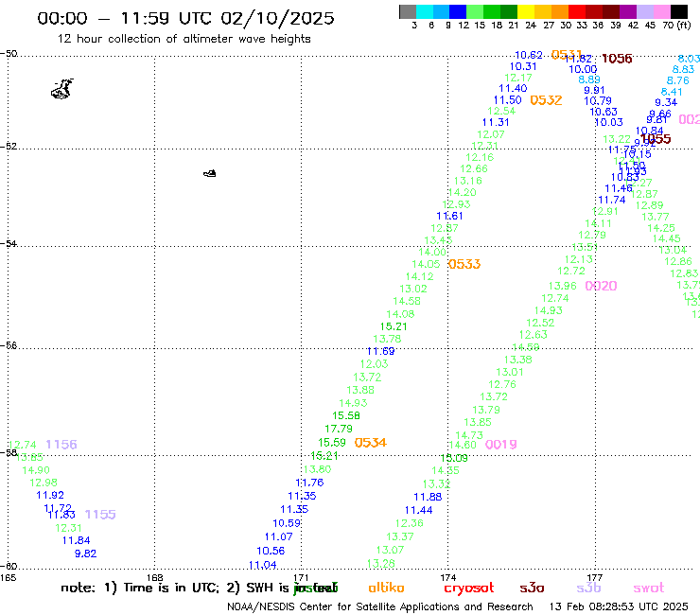Click the longitude axis label 174
The width and height of the screenshot is (700, 615).
[447, 578]
